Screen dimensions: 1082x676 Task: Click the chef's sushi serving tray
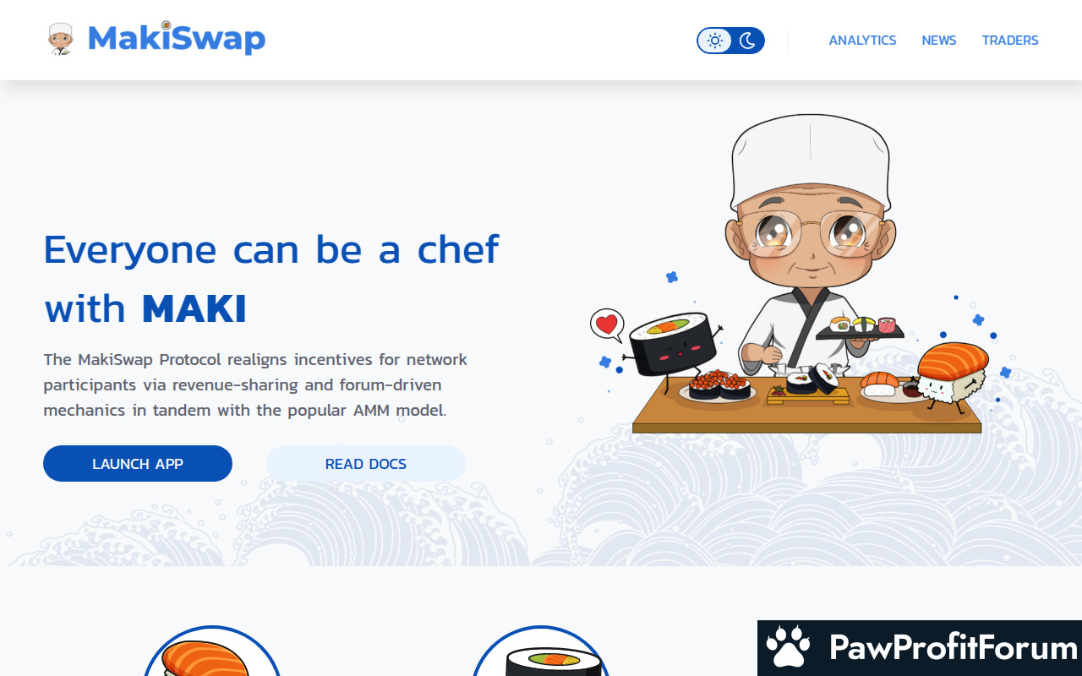[860, 330]
